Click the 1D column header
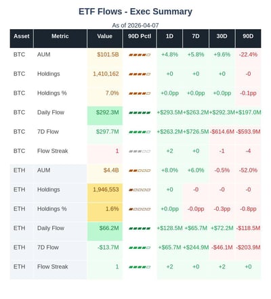The width and height of the screenshot is (271, 299). coord(169,39)
